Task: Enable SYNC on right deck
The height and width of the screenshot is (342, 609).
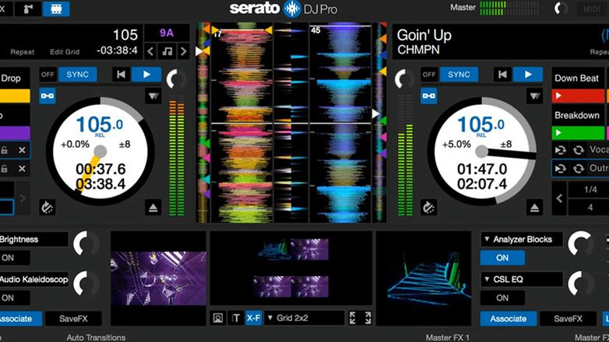Action: (459, 75)
